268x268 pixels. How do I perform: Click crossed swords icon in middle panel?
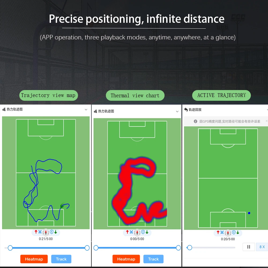131,232
